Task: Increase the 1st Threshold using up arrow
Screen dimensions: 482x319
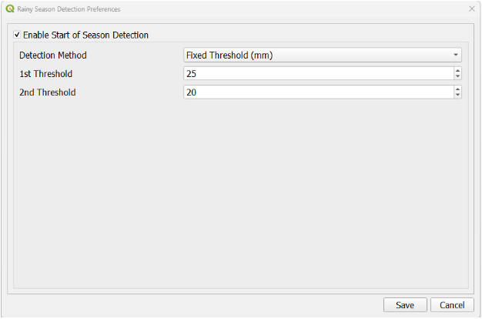Action: click(457, 71)
